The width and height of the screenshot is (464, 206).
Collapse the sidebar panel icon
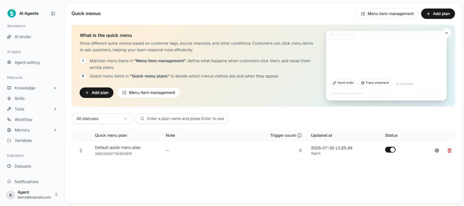(53, 13)
